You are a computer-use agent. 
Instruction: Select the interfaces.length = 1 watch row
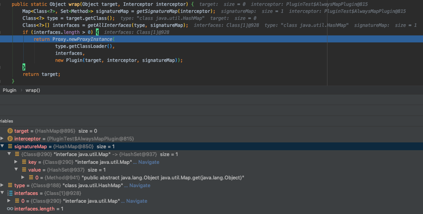click(211, 209)
